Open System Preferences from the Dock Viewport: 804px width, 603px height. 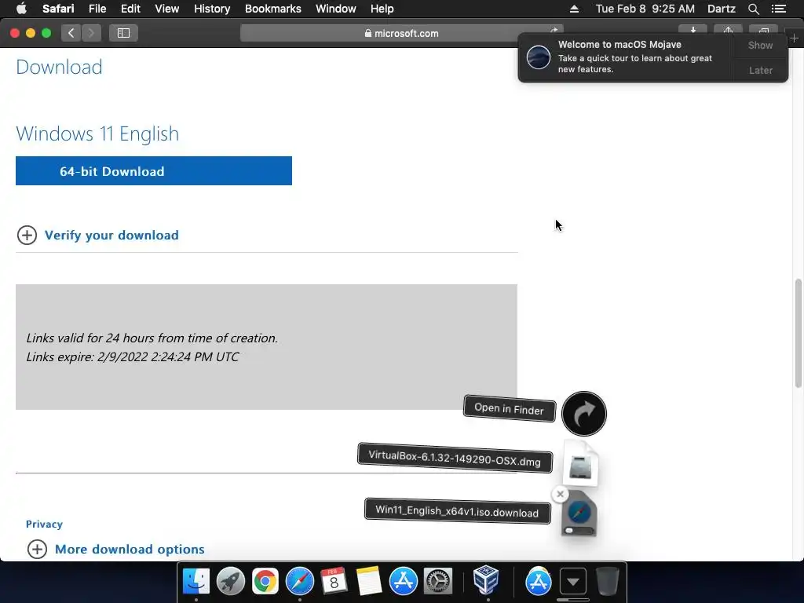437,582
